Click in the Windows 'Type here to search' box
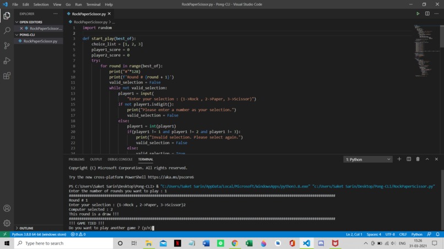This screenshot has height=249, width=444. click(x=64, y=243)
